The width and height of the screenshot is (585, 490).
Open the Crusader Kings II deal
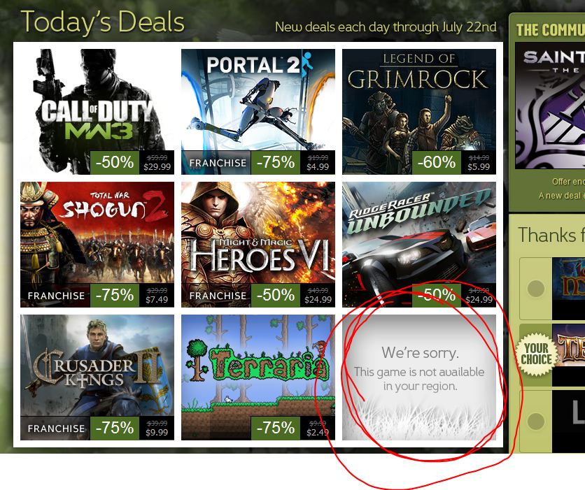pos(97,377)
